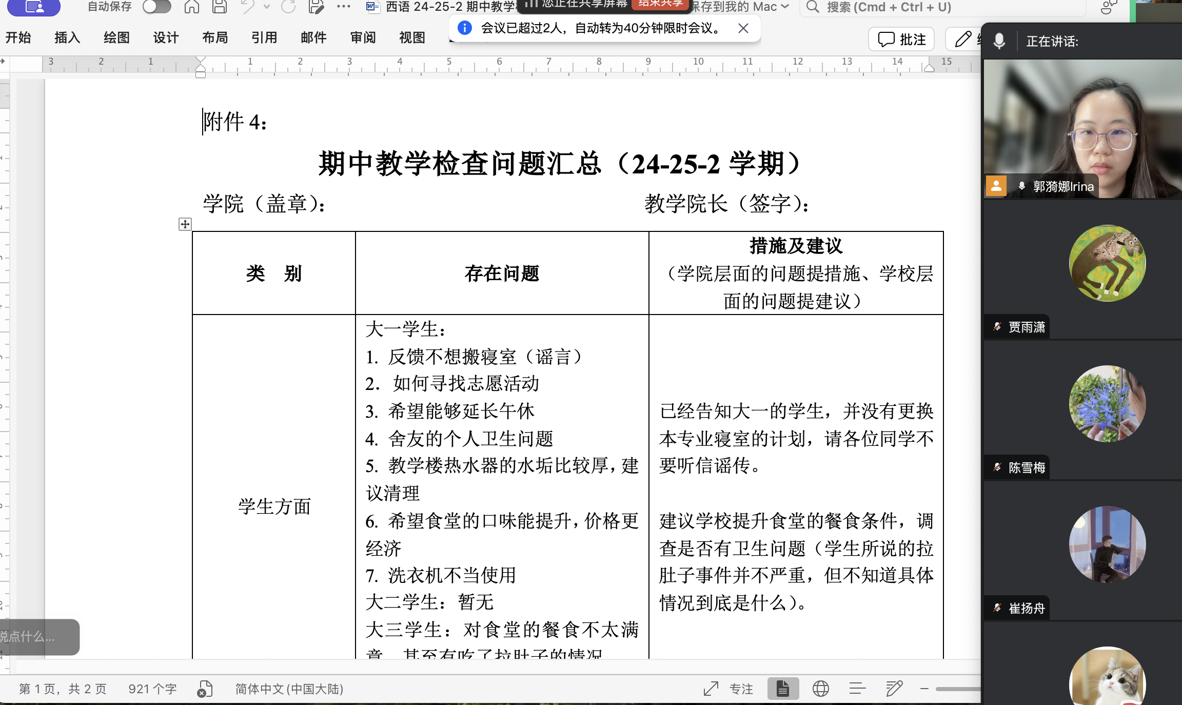Open the Undo history dropdown arrow
The height and width of the screenshot is (705, 1182).
click(266, 7)
